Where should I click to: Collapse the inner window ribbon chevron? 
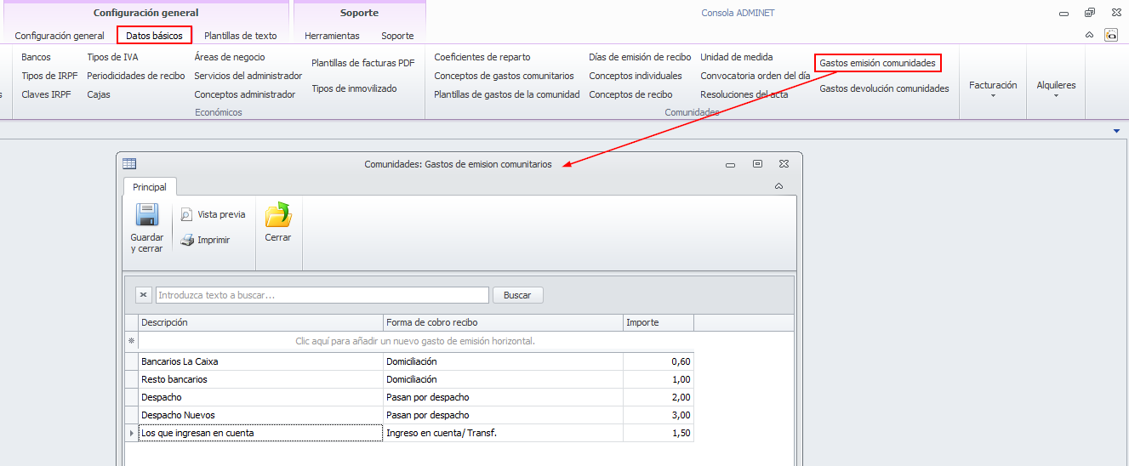pos(778,185)
